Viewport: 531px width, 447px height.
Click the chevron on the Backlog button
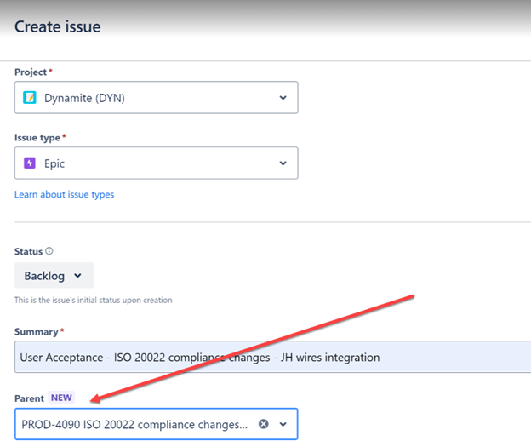click(78, 276)
